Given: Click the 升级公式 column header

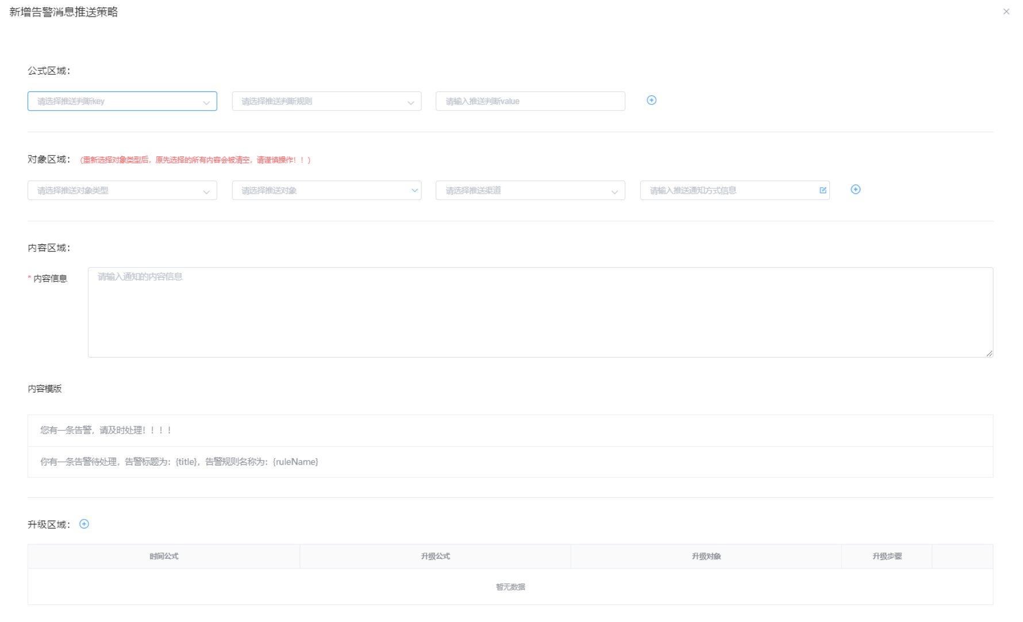Looking at the screenshot, I should [x=435, y=556].
